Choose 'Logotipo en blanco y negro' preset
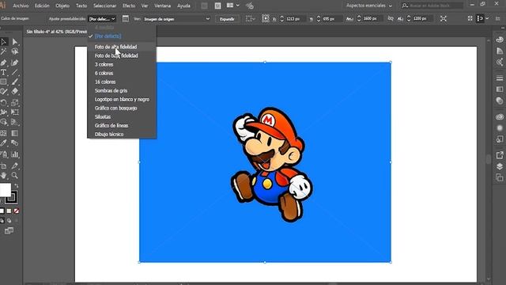The width and height of the screenshot is (506, 285). pyautogui.click(x=122, y=99)
